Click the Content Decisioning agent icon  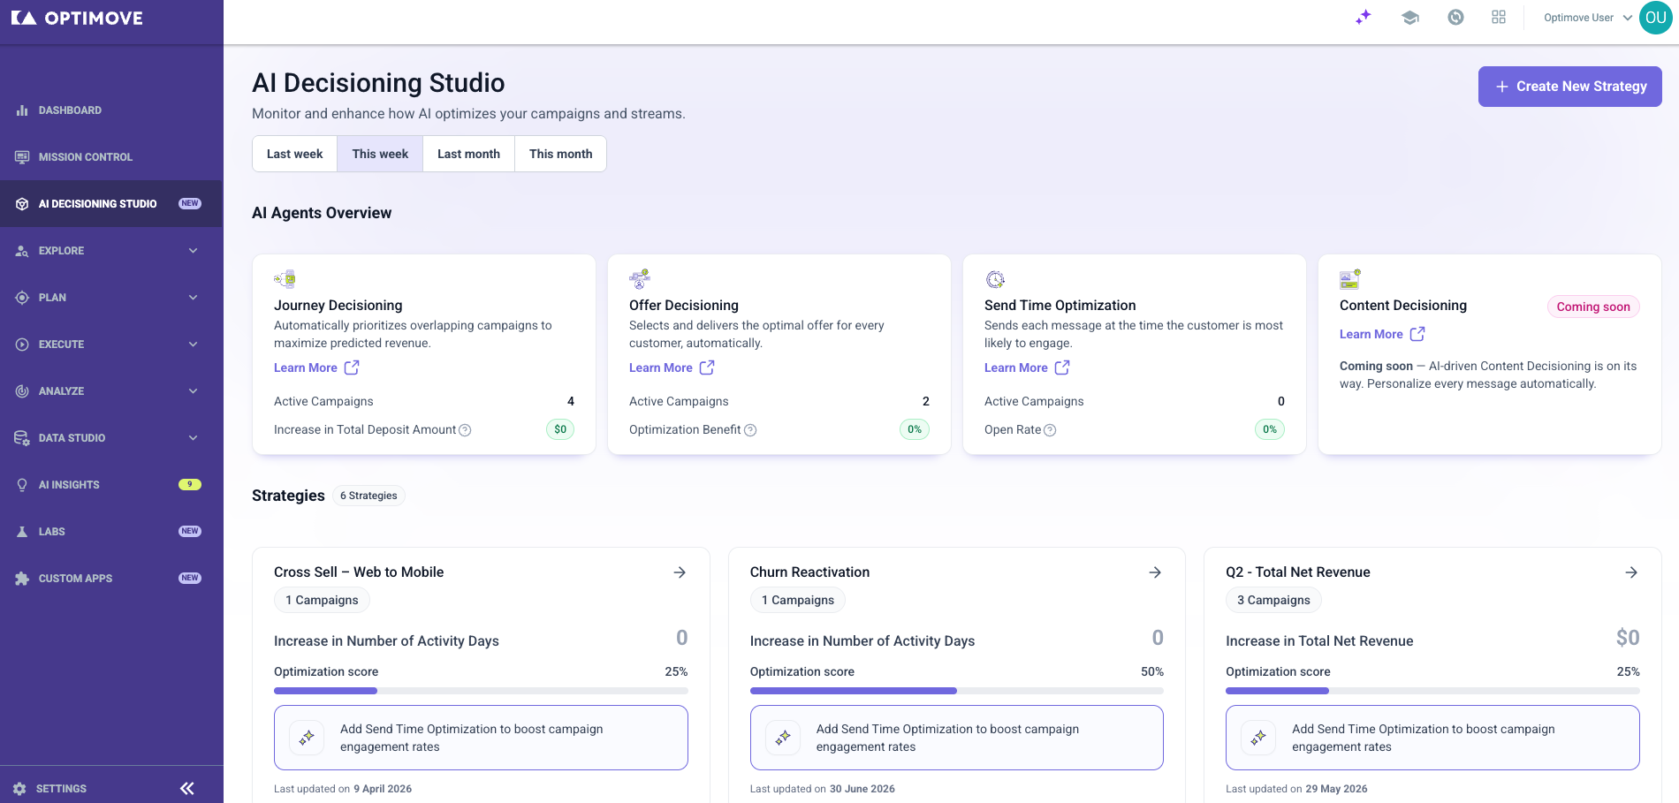tap(1350, 279)
